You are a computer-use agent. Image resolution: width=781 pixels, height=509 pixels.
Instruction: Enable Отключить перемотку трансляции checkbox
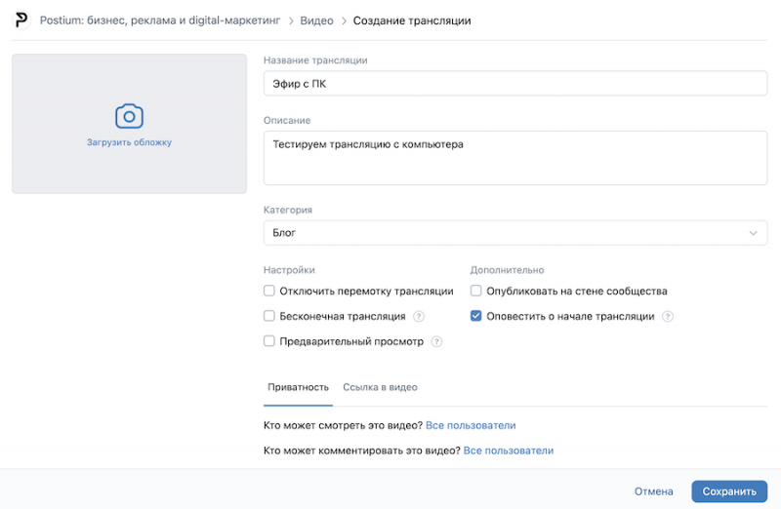269,292
